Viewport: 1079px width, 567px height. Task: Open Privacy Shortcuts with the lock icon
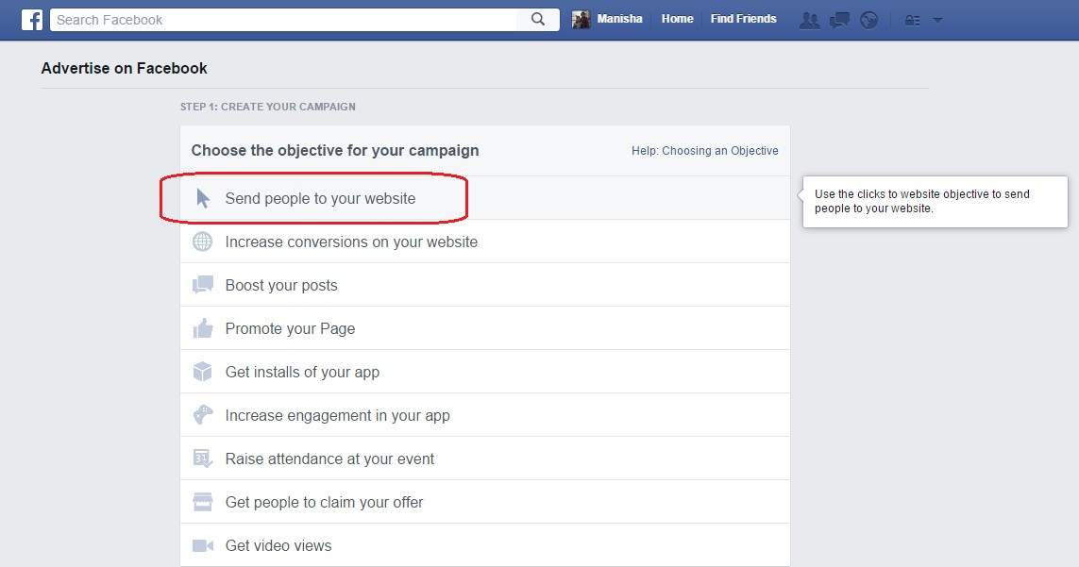point(911,19)
